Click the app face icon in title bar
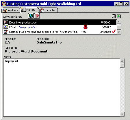This screenshot has height=120, width=130. pos(4,4)
